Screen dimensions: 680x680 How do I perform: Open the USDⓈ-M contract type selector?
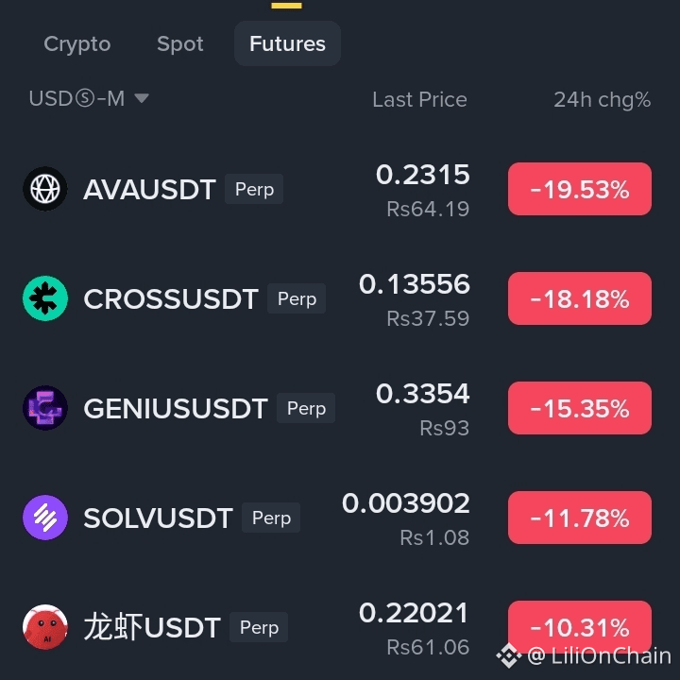tap(89, 99)
